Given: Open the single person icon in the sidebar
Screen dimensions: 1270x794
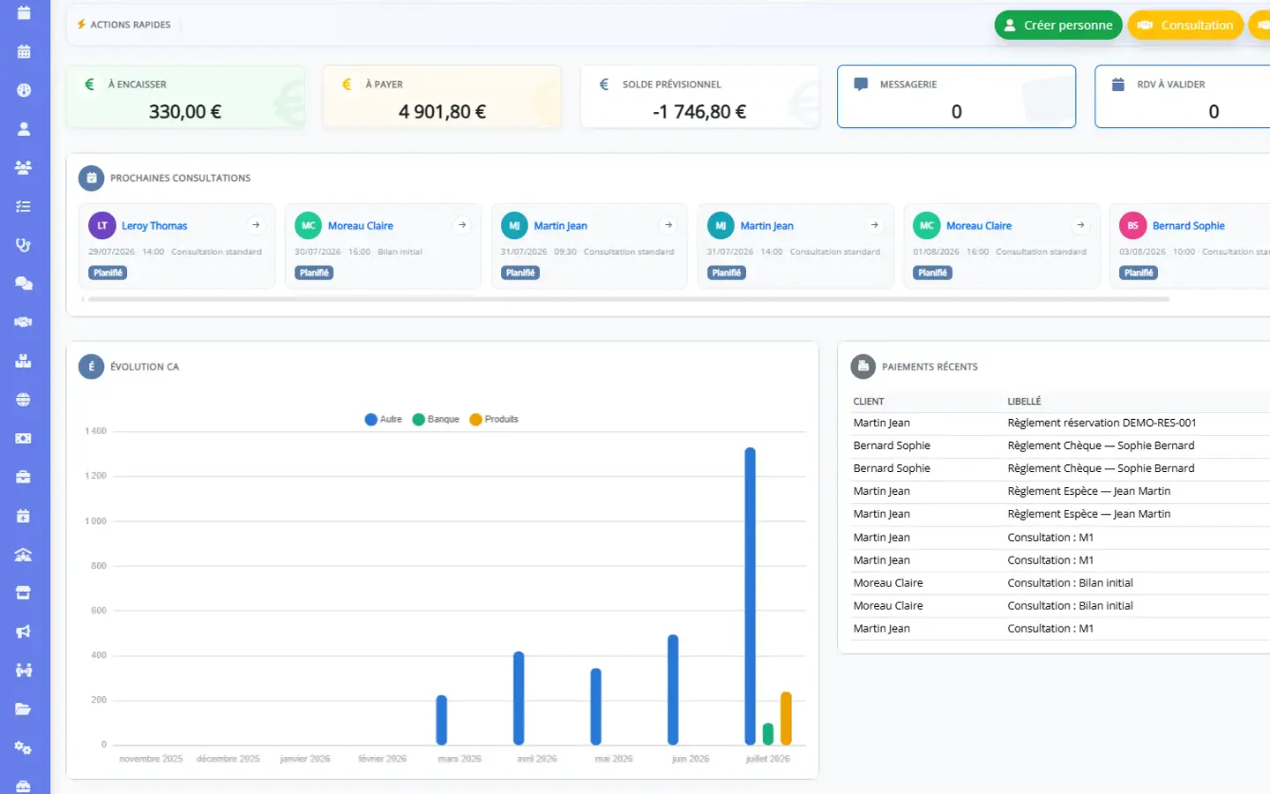Looking at the screenshot, I should tap(24, 129).
